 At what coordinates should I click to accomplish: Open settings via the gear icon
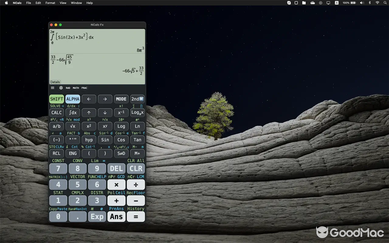tap(60, 88)
